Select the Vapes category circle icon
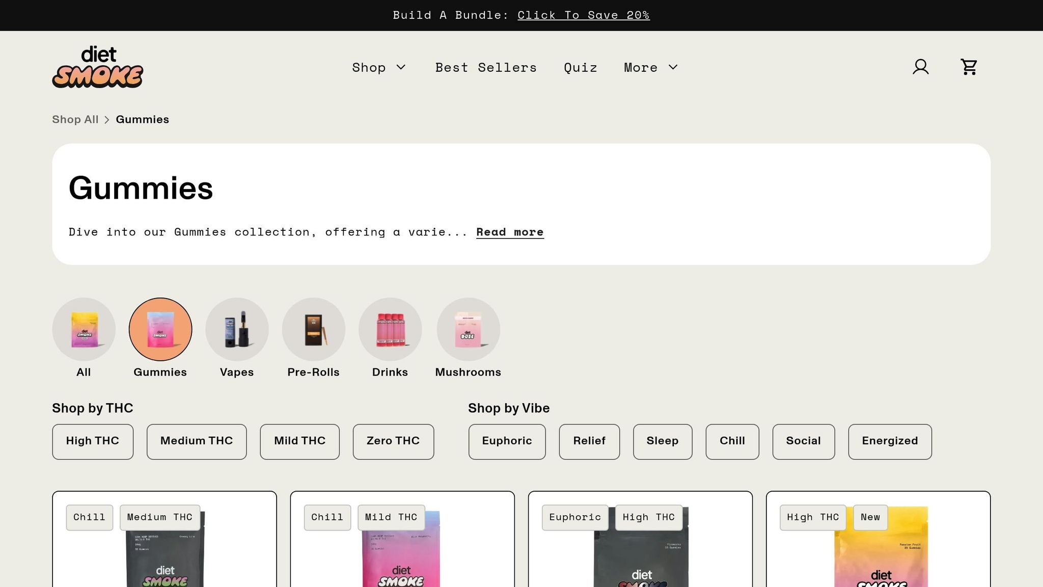1043x587 pixels. point(237,329)
